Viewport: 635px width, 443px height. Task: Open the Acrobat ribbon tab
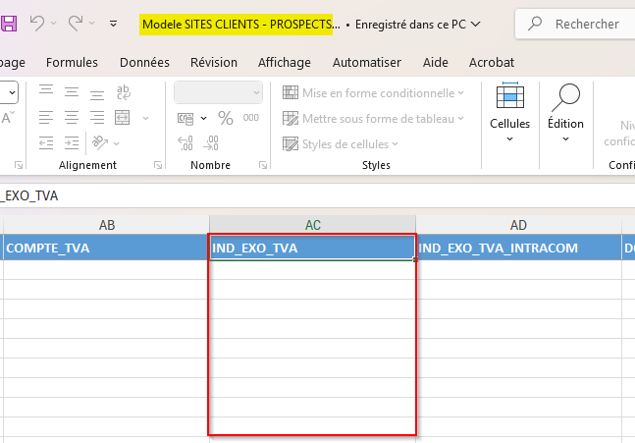tap(492, 62)
